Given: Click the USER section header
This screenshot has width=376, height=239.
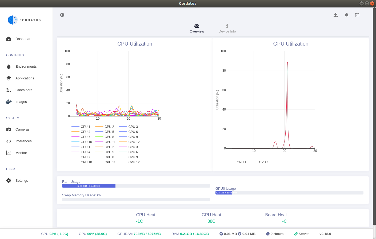Looking at the screenshot, I should (x=11, y=169).
